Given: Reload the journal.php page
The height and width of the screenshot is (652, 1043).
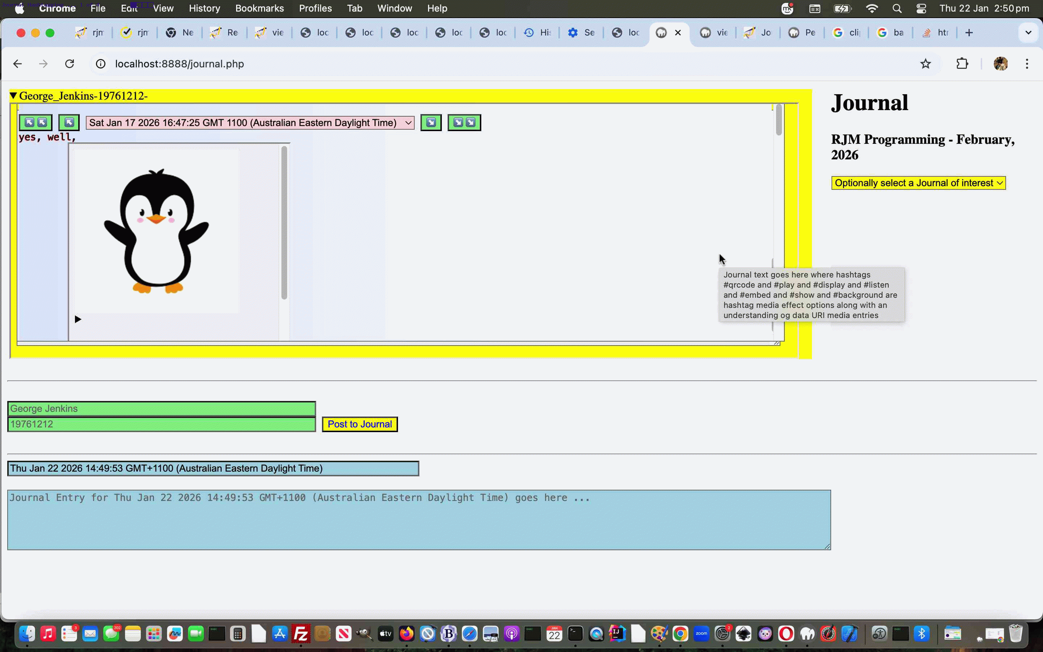Looking at the screenshot, I should [x=70, y=64].
